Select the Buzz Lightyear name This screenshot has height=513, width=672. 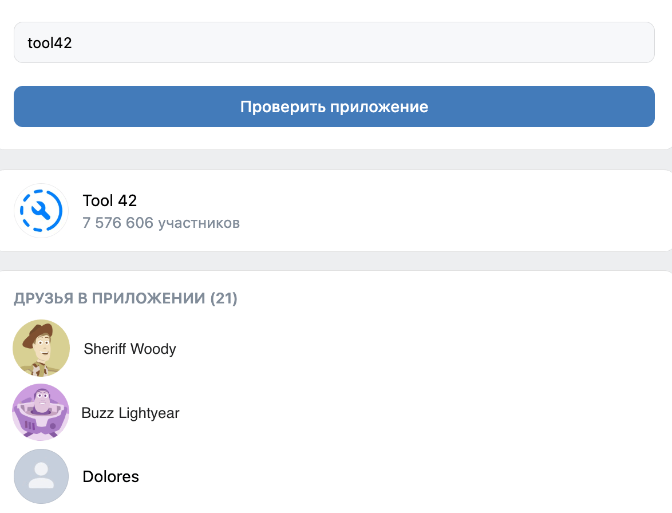coord(131,413)
